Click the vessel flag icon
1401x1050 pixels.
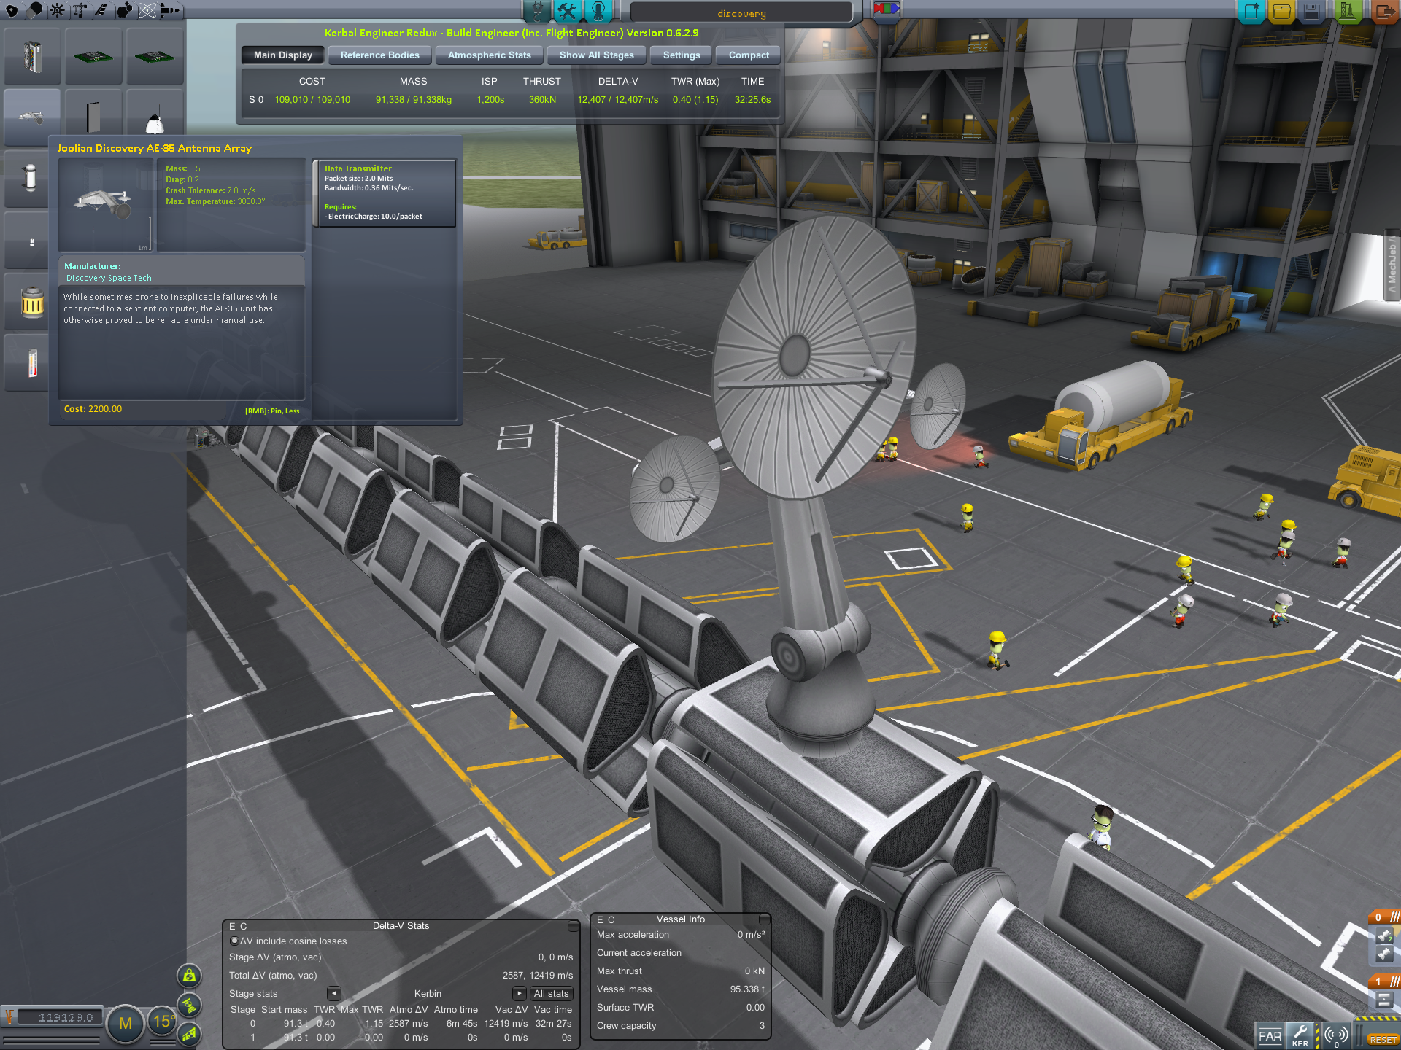[887, 9]
